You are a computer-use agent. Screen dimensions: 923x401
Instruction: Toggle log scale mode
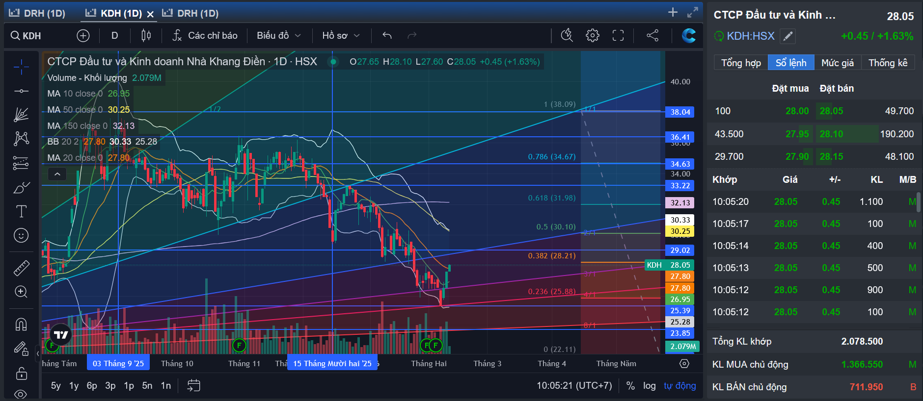tap(650, 386)
